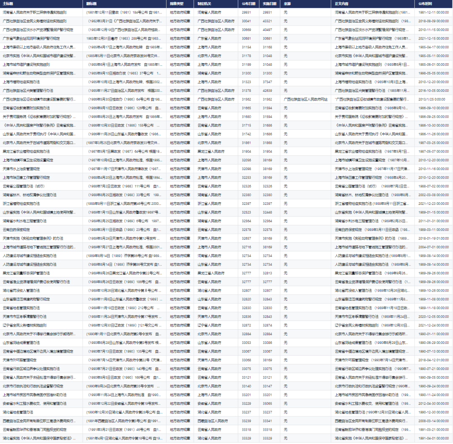
Task: Select main title 黑龙江省农业植物检疫实施办法
Action: [26, 152]
